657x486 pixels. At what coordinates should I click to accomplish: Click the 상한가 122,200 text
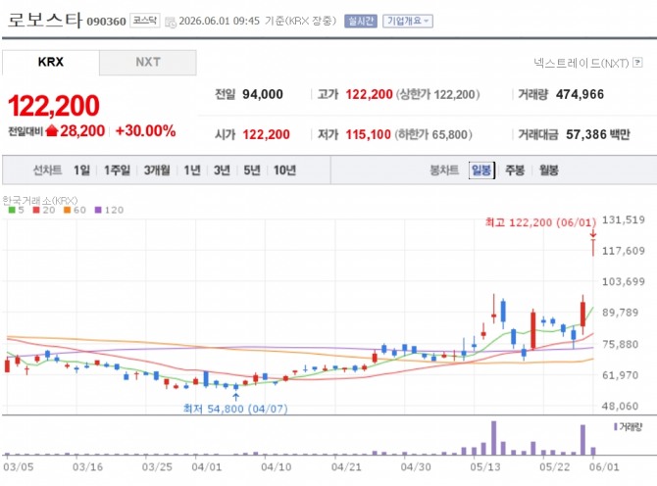pyautogui.click(x=438, y=94)
